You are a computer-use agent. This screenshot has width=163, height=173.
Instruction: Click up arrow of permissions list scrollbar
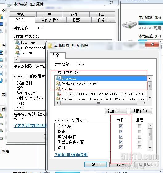[150, 126]
